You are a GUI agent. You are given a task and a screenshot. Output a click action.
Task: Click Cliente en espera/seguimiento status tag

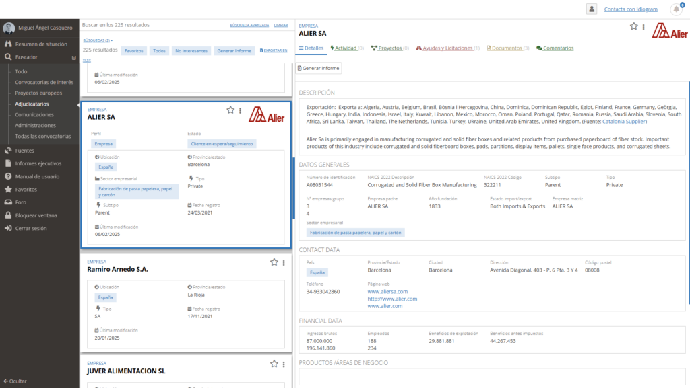(x=222, y=143)
